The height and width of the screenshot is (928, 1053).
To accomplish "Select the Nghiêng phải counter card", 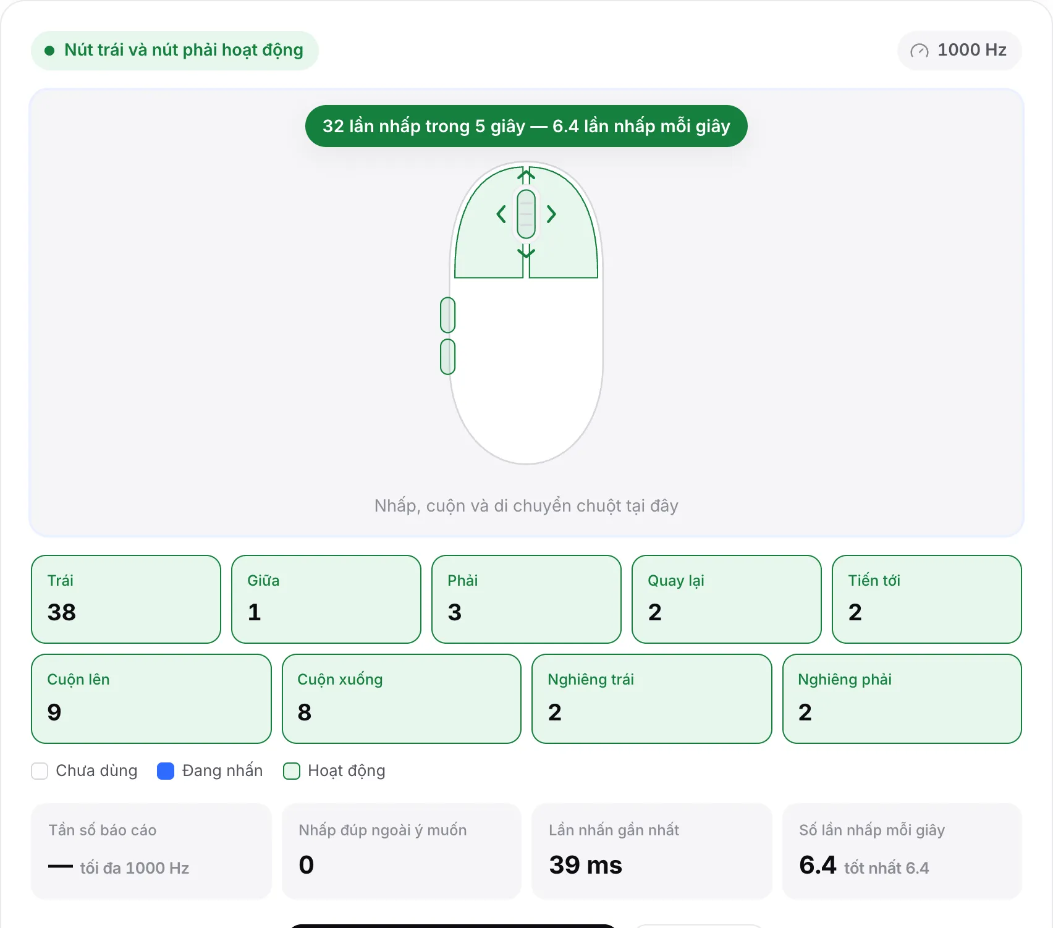I will pos(902,699).
